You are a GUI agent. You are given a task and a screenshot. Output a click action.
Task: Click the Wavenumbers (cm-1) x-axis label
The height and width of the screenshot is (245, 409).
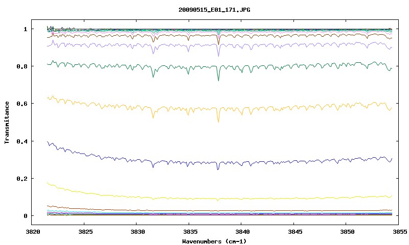click(x=214, y=241)
